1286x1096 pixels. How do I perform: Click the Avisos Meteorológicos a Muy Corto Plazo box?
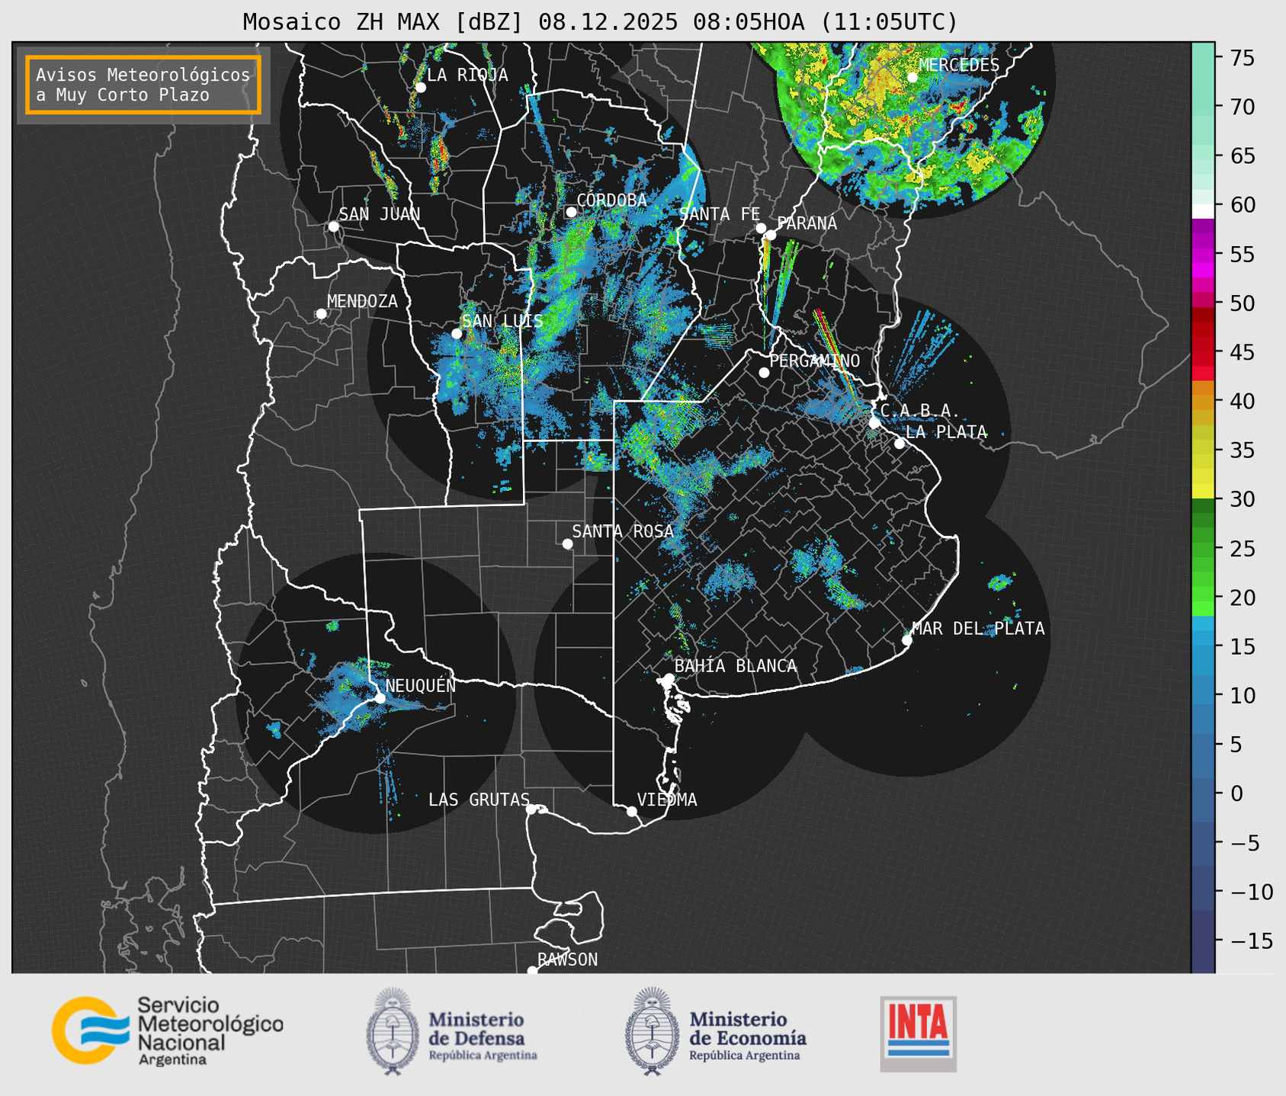[143, 85]
